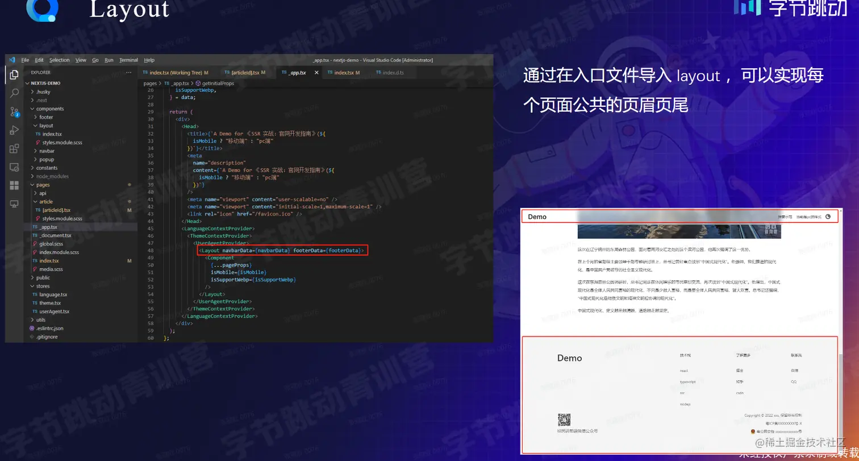Open the Run menu
Image resolution: width=859 pixels, height=461 pixels.
109,60
